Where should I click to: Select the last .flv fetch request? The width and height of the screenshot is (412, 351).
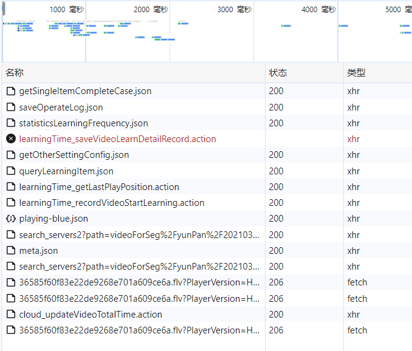[139, 330]
